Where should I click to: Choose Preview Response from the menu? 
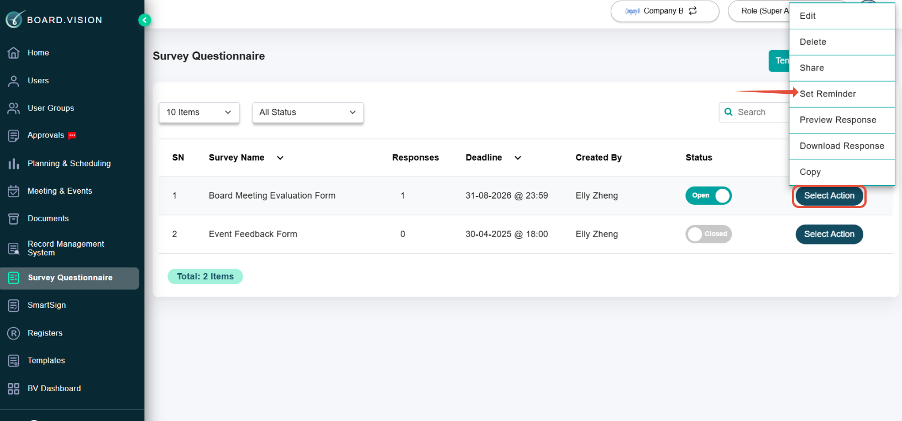click(x=842, y=120)
